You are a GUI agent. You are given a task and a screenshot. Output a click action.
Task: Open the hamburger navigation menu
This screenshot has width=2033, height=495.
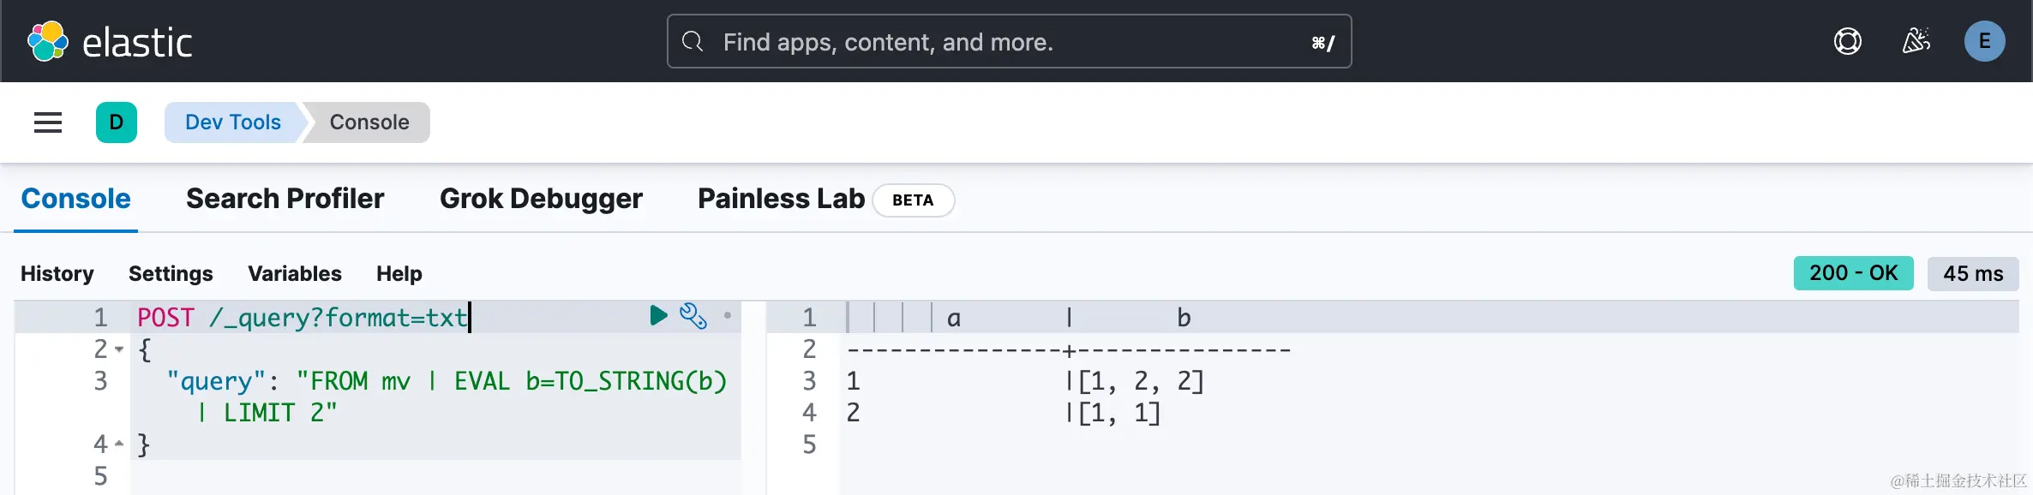tap(48, 122)
